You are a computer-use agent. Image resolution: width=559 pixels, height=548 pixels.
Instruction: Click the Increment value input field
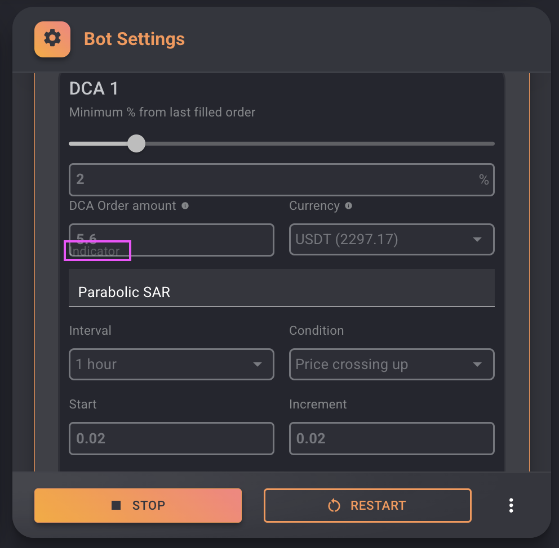(x=392, y=438)
